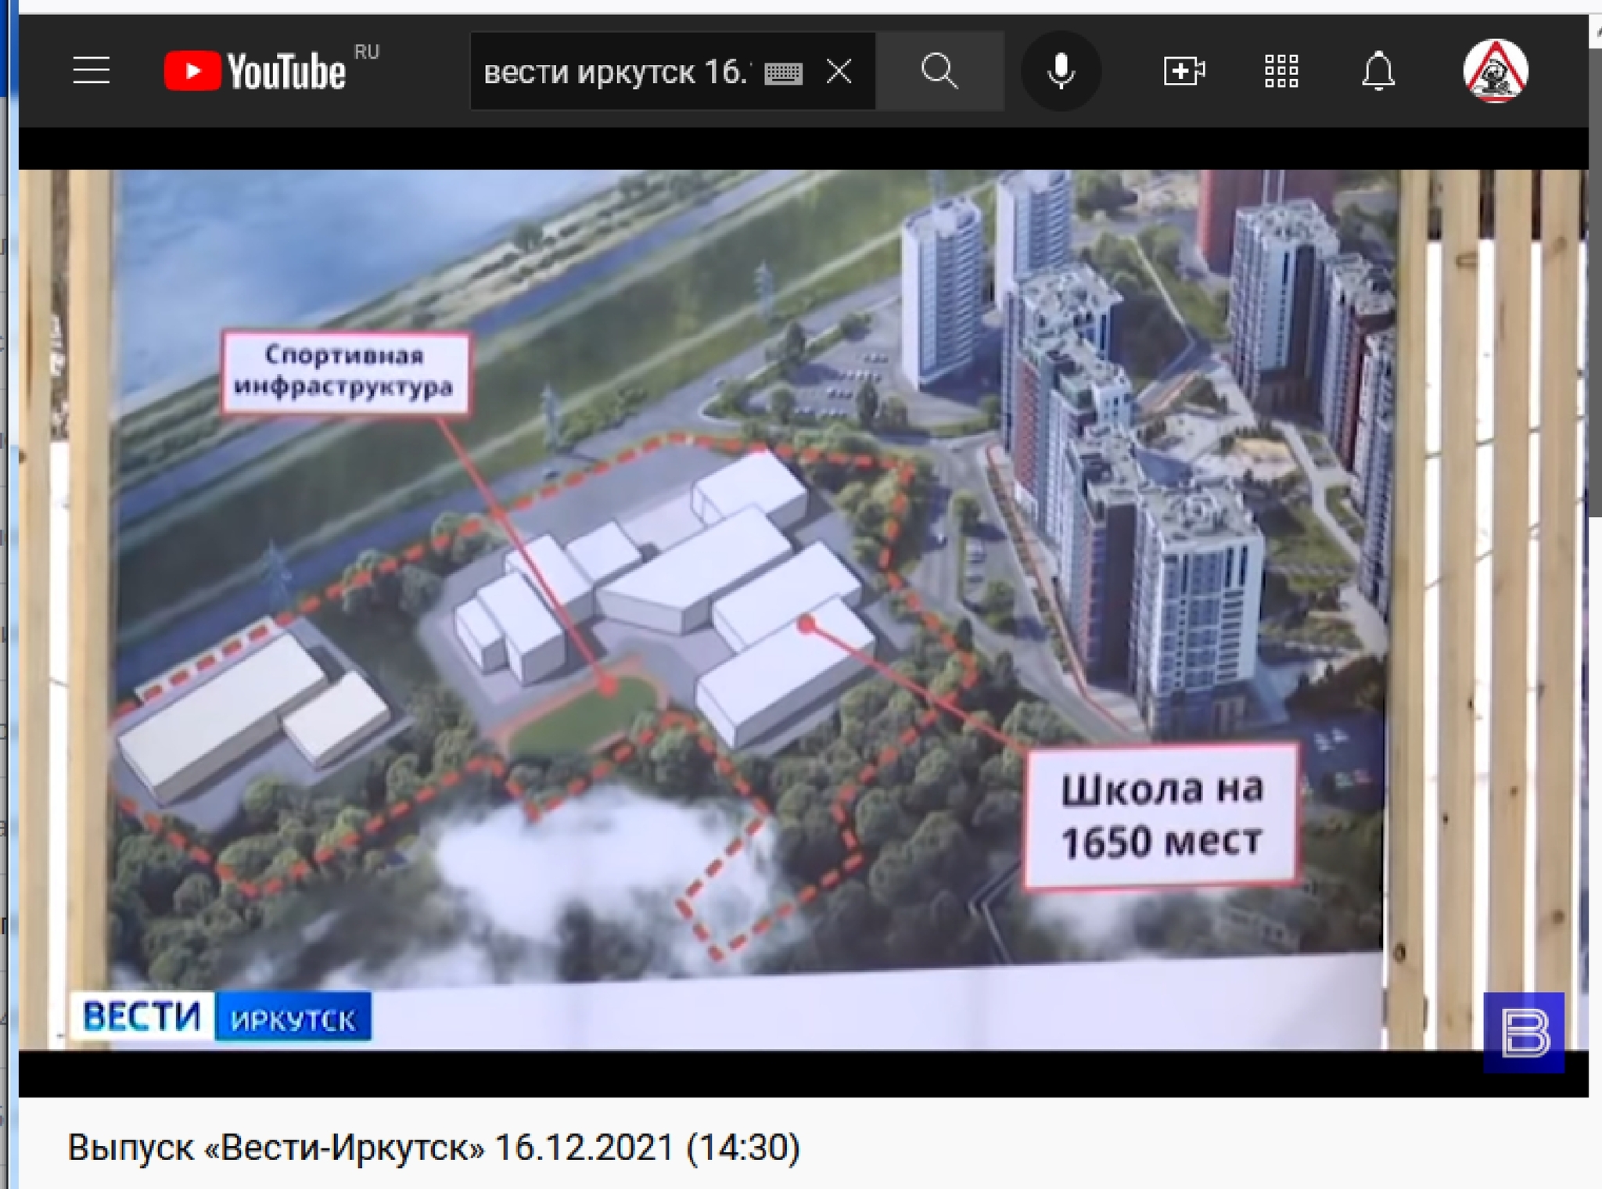
Task: Open the on-screen keyboard icon in search
Action: click(784, 74)
